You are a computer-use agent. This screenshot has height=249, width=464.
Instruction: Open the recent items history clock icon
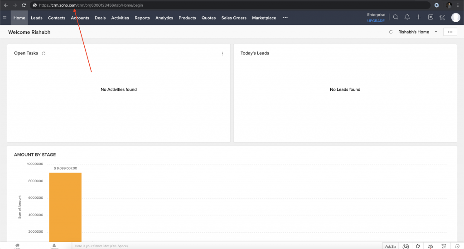pyautogui.click(x=457, y=246)
